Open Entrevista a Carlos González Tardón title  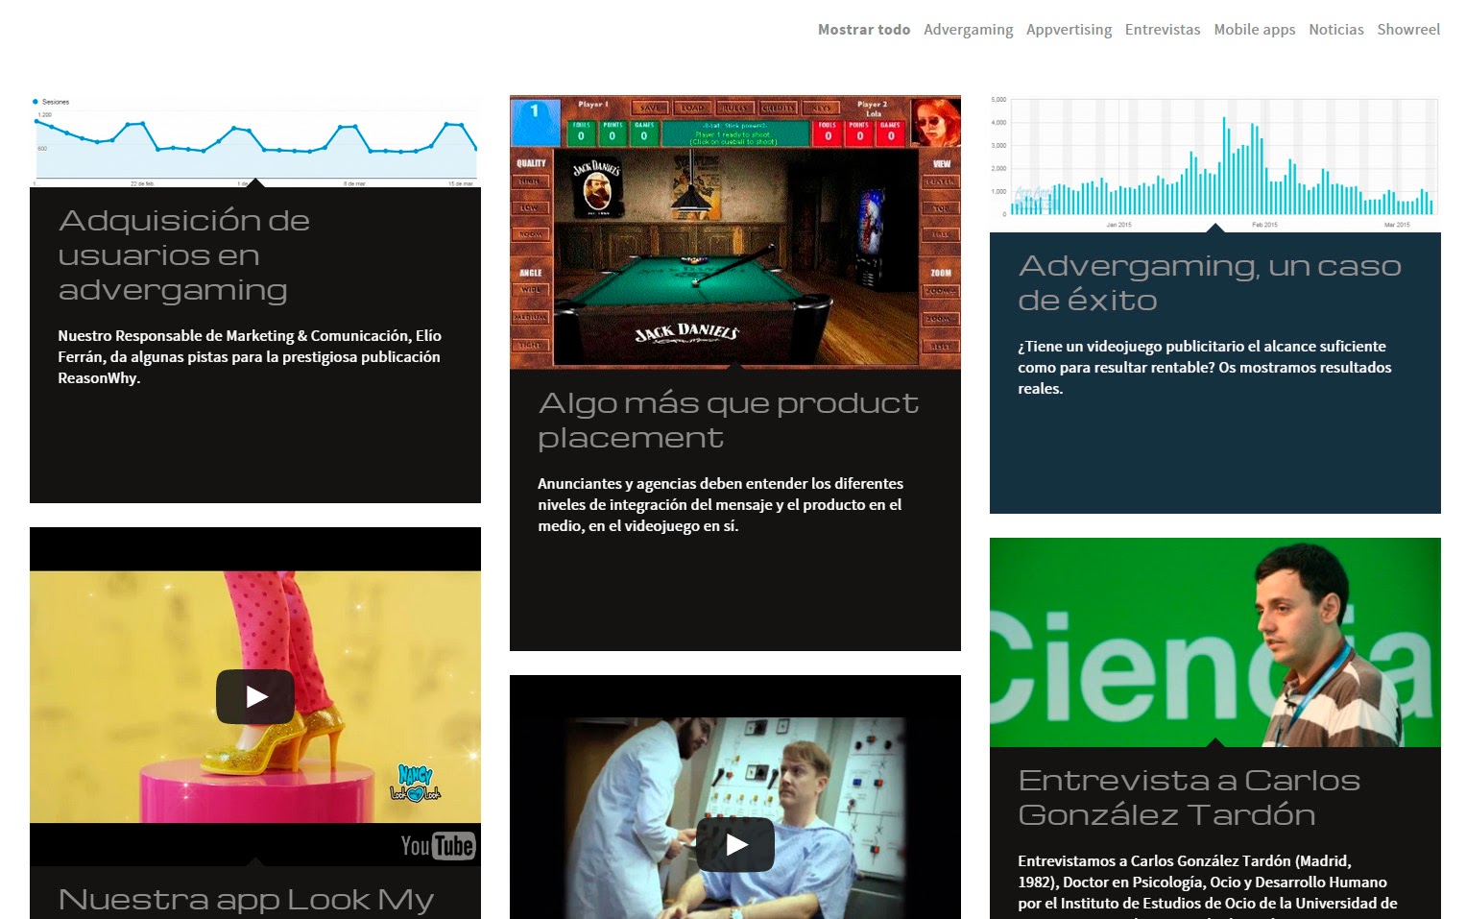[x=1190, y=798]
